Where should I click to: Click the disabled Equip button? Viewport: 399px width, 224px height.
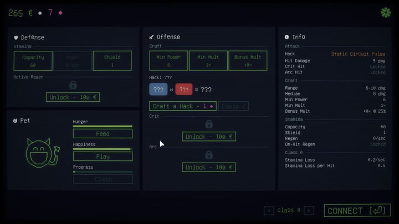point(233,106)
